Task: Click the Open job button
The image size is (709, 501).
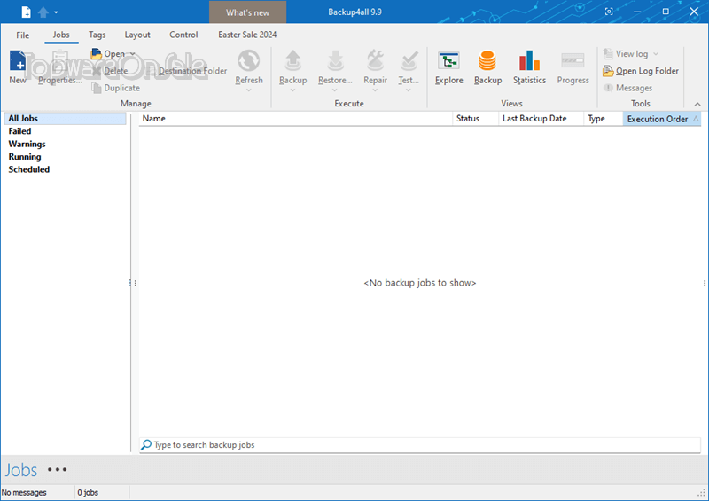Action: (108, 54)
